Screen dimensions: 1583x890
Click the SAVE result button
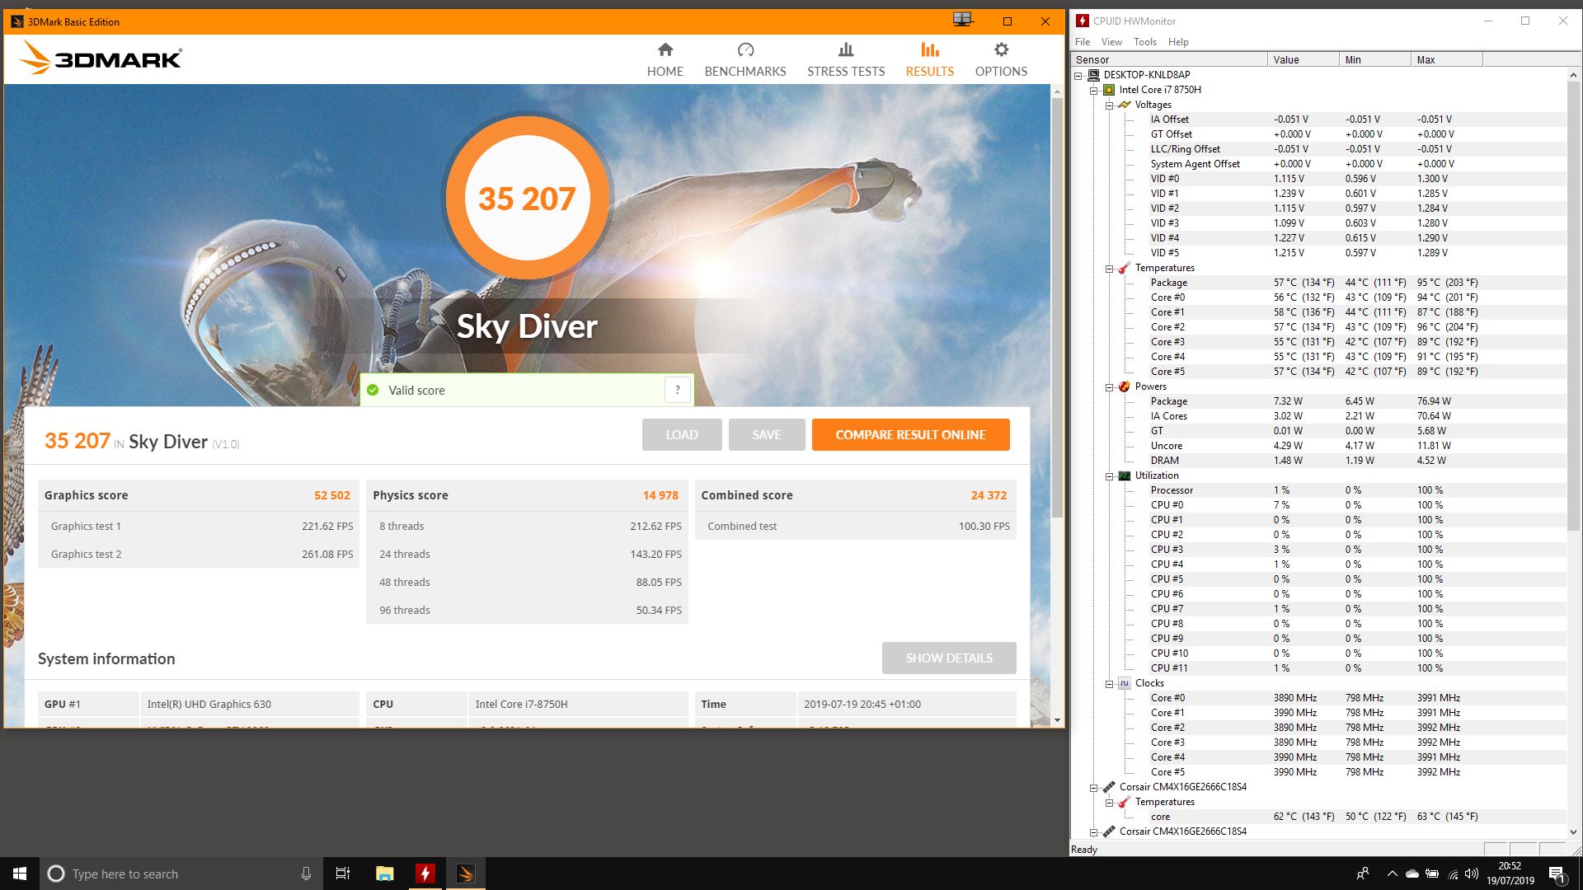click(766, 434)
